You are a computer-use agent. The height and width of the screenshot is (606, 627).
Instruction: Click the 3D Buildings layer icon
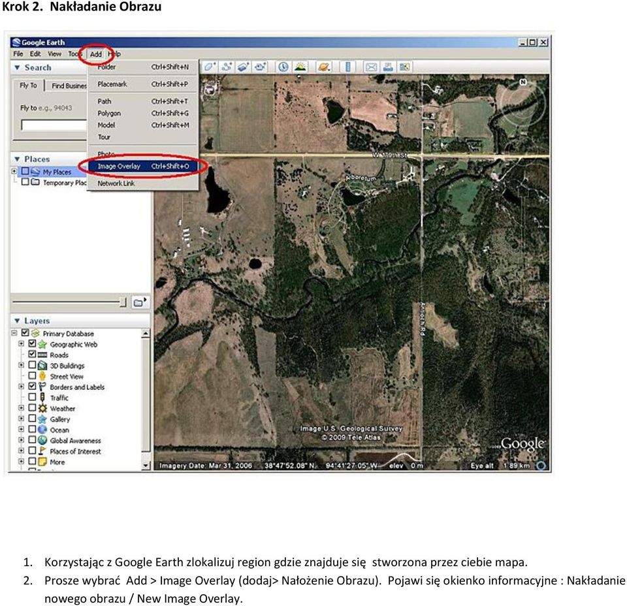point(42,365)
